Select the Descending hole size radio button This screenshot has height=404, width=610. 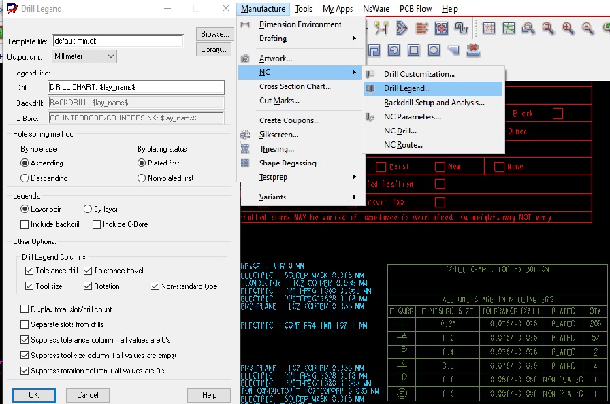coord(25,178)
